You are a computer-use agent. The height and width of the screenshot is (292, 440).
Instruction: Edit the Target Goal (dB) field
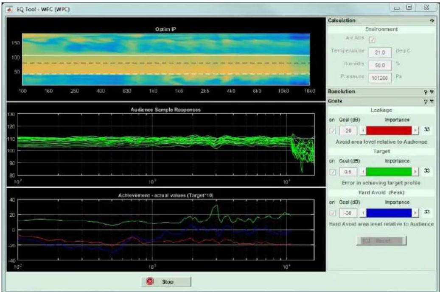[x=348, y=172]
